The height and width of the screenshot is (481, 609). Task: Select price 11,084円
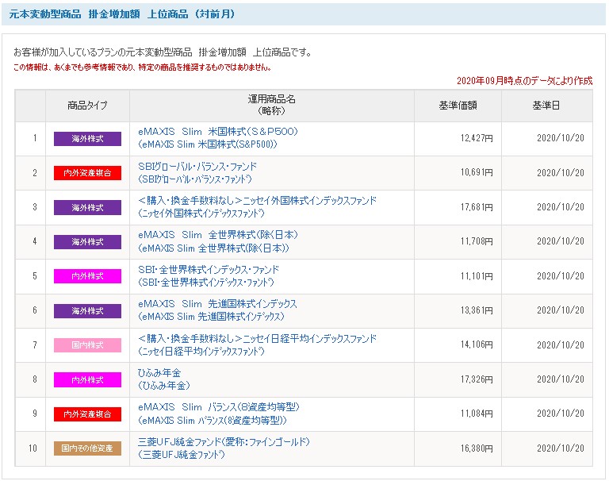pos(477,414)
